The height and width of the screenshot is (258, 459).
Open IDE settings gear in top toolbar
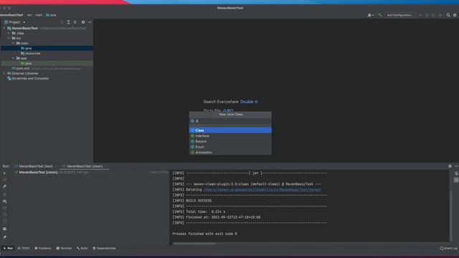455,15
